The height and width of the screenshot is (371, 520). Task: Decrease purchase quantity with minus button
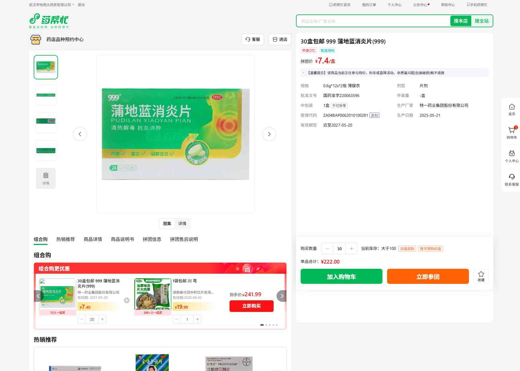pyautogui.click(x=327, y=248)
